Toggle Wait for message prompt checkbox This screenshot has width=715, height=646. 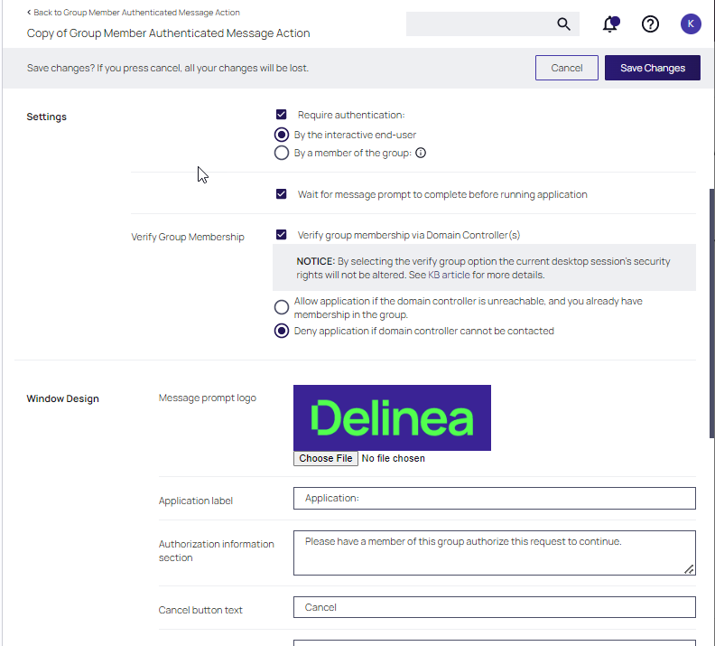tap(282, 194)
